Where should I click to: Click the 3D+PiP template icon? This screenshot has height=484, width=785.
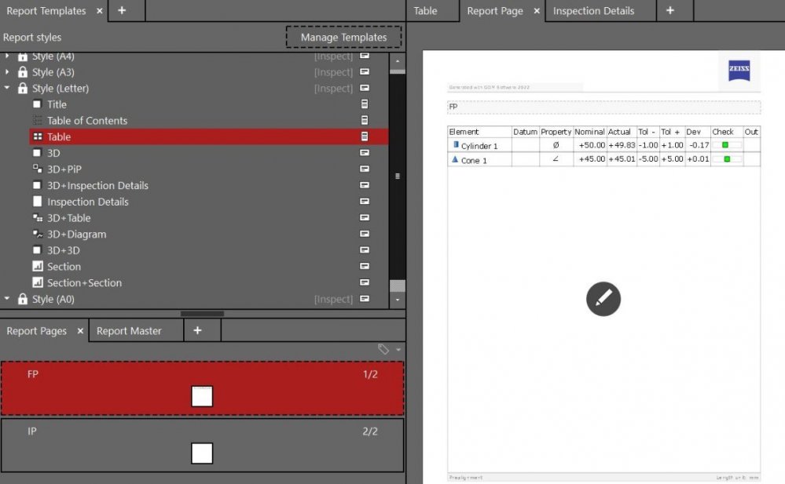point(37,169)
